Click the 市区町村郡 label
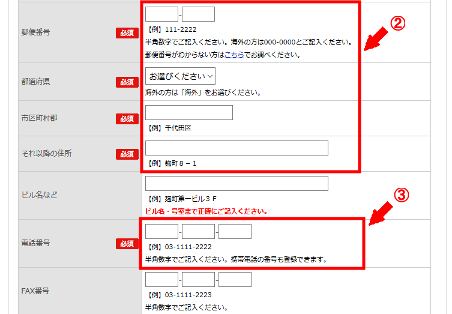Image resolution: width=452 pixels, height=314 pixels. [x=39, y=118]
